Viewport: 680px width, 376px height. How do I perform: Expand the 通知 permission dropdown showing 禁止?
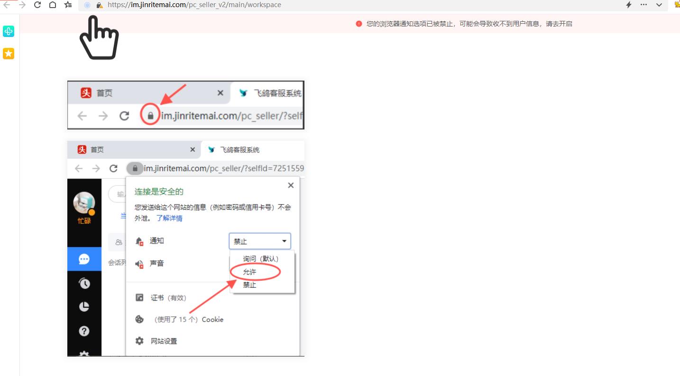click(x=259, y=241)
